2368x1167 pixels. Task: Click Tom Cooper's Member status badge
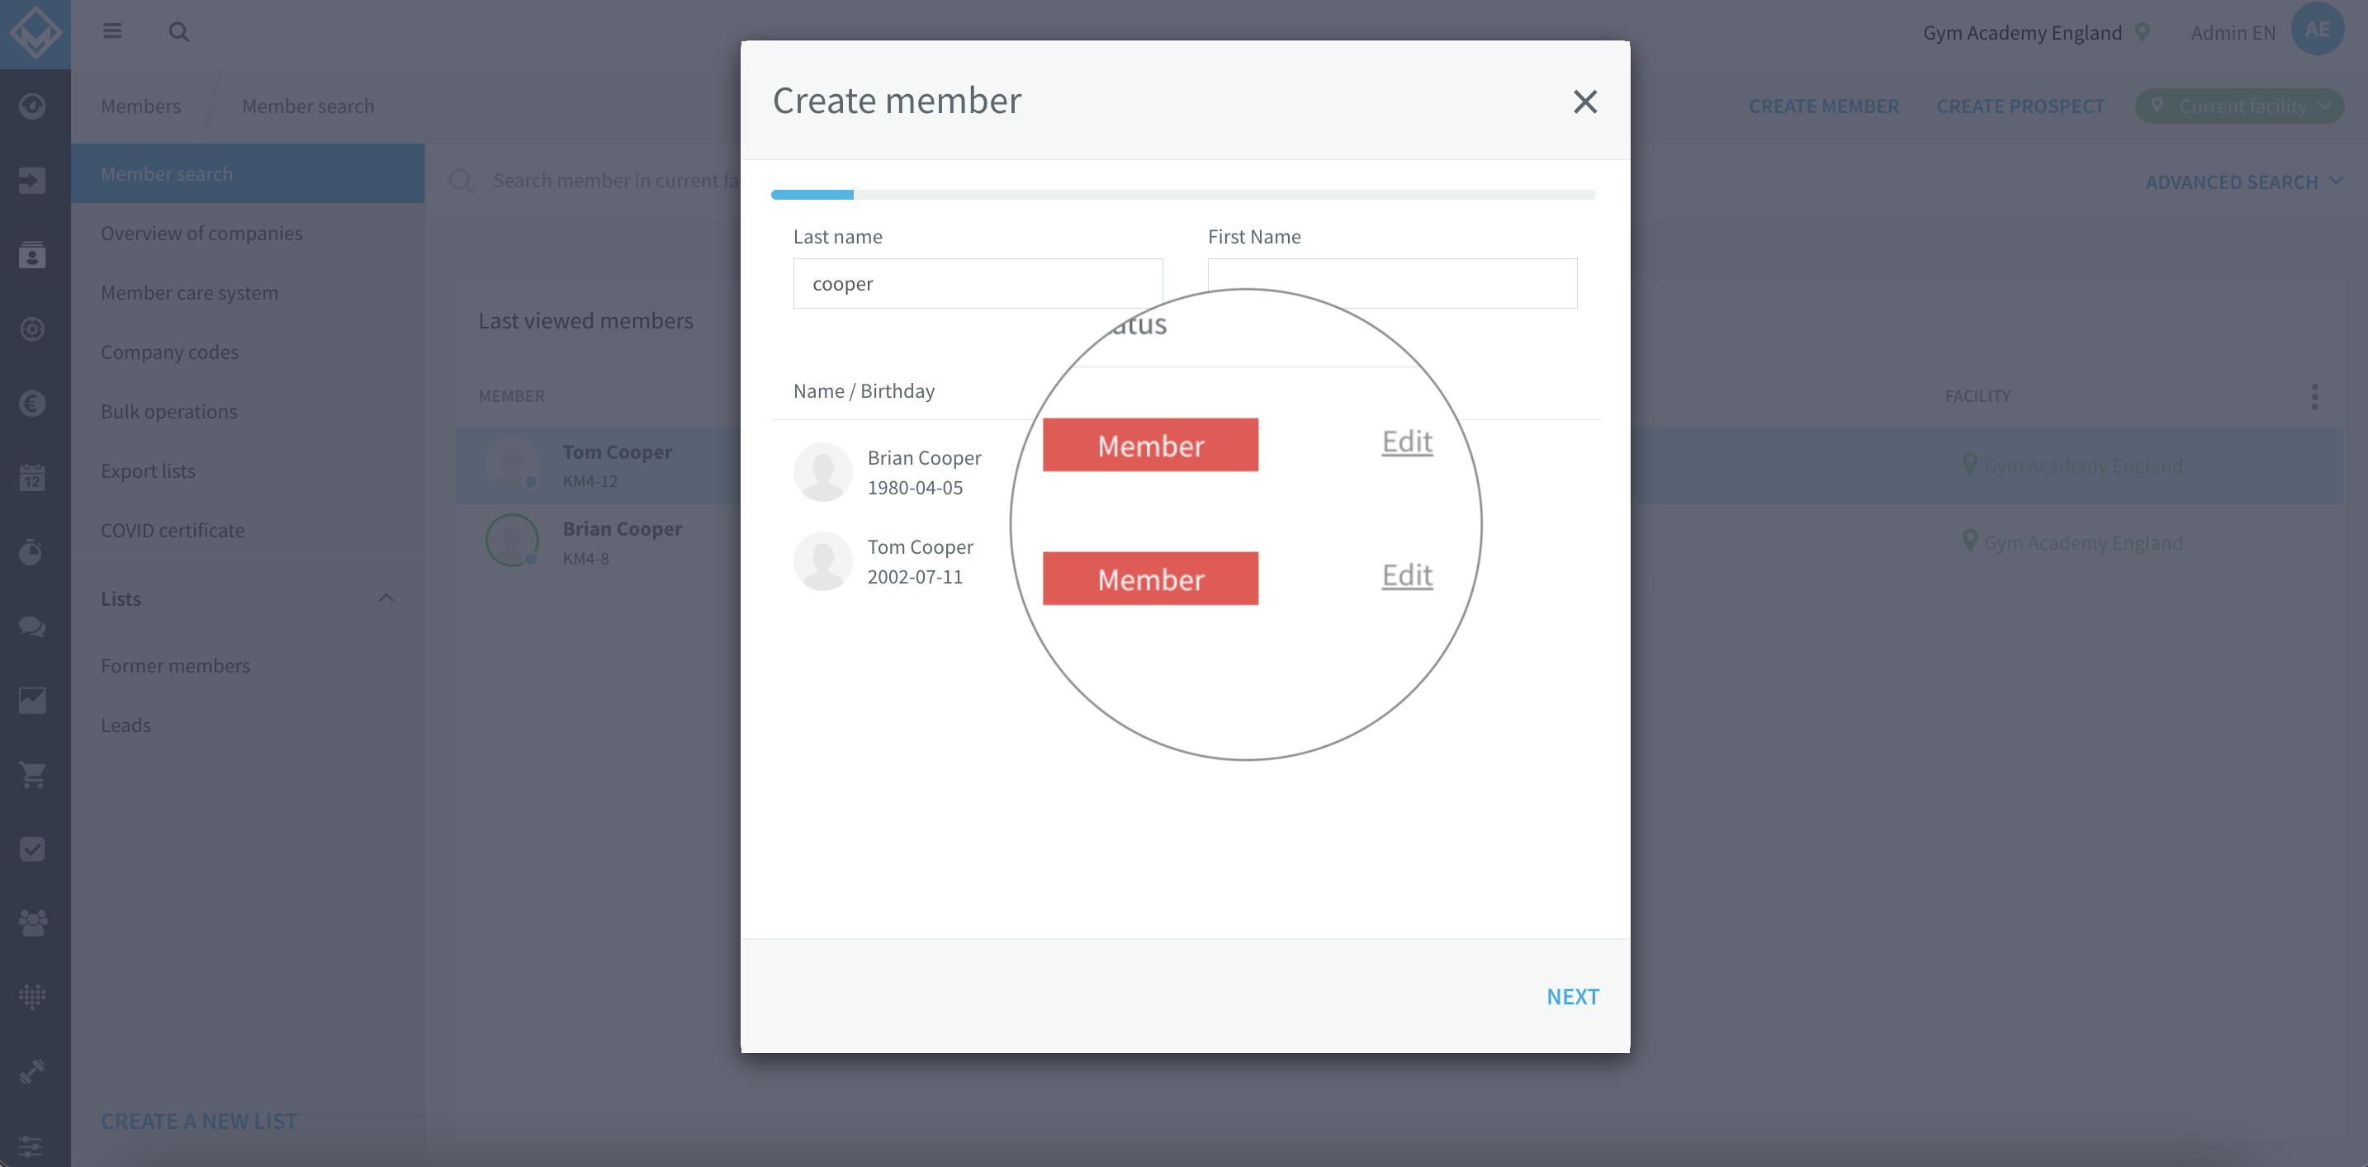pos(1150,578)
